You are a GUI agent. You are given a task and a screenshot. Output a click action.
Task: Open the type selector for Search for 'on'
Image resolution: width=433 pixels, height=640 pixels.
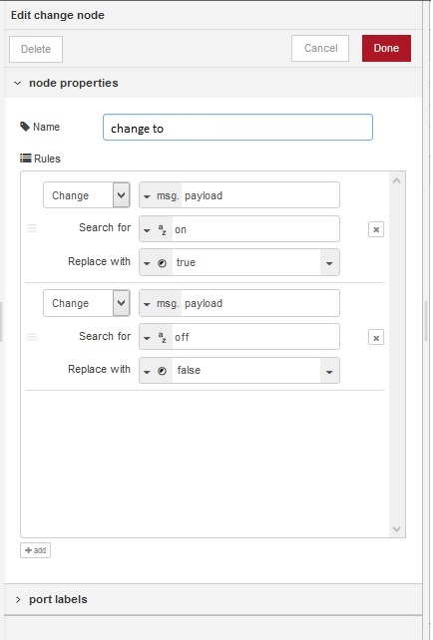pyautogui.click(x=147, y=230)
